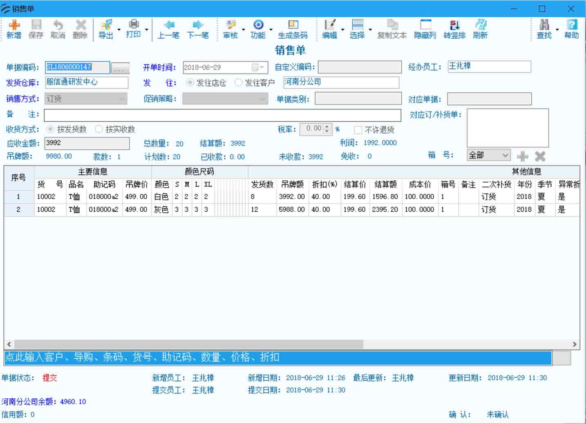Select the 发往店仓 radio button
This screenshot has width=586, height=424.
(190, 83)
